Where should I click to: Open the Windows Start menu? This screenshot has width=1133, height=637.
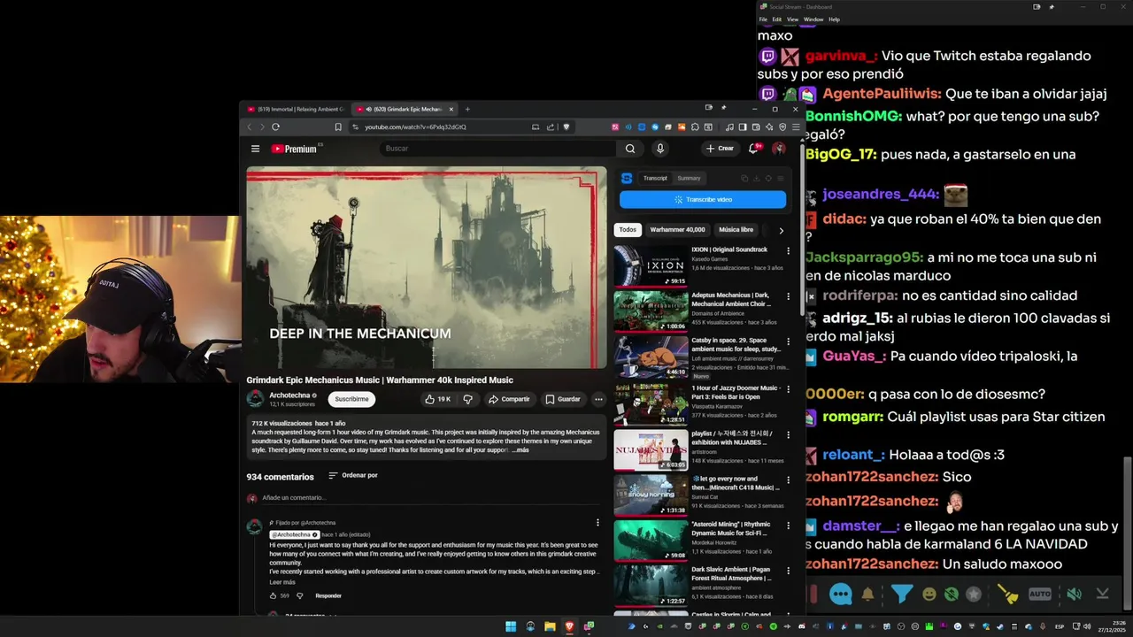(511, 626)
